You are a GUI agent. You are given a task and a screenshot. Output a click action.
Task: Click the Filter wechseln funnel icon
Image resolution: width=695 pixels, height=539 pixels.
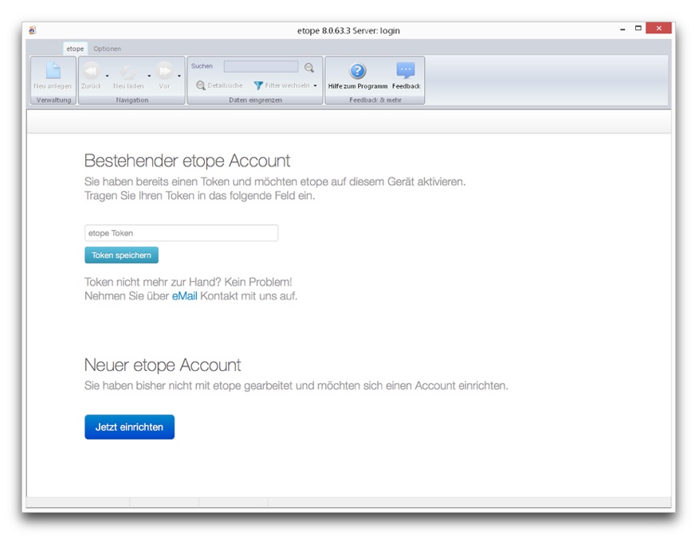(258, 85)
